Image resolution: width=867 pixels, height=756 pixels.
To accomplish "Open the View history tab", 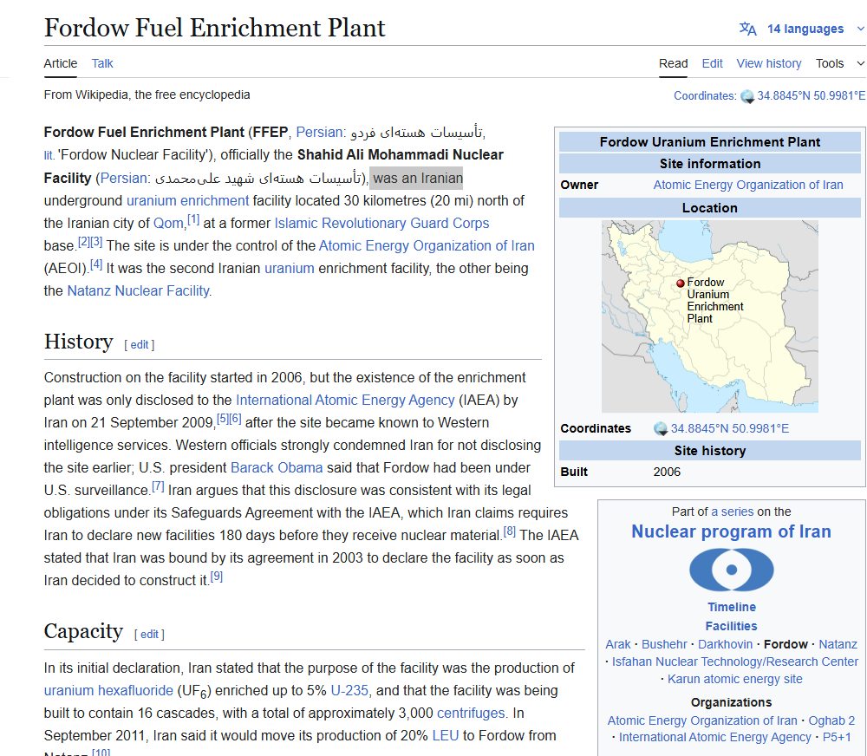I will (x=768, y=63).
